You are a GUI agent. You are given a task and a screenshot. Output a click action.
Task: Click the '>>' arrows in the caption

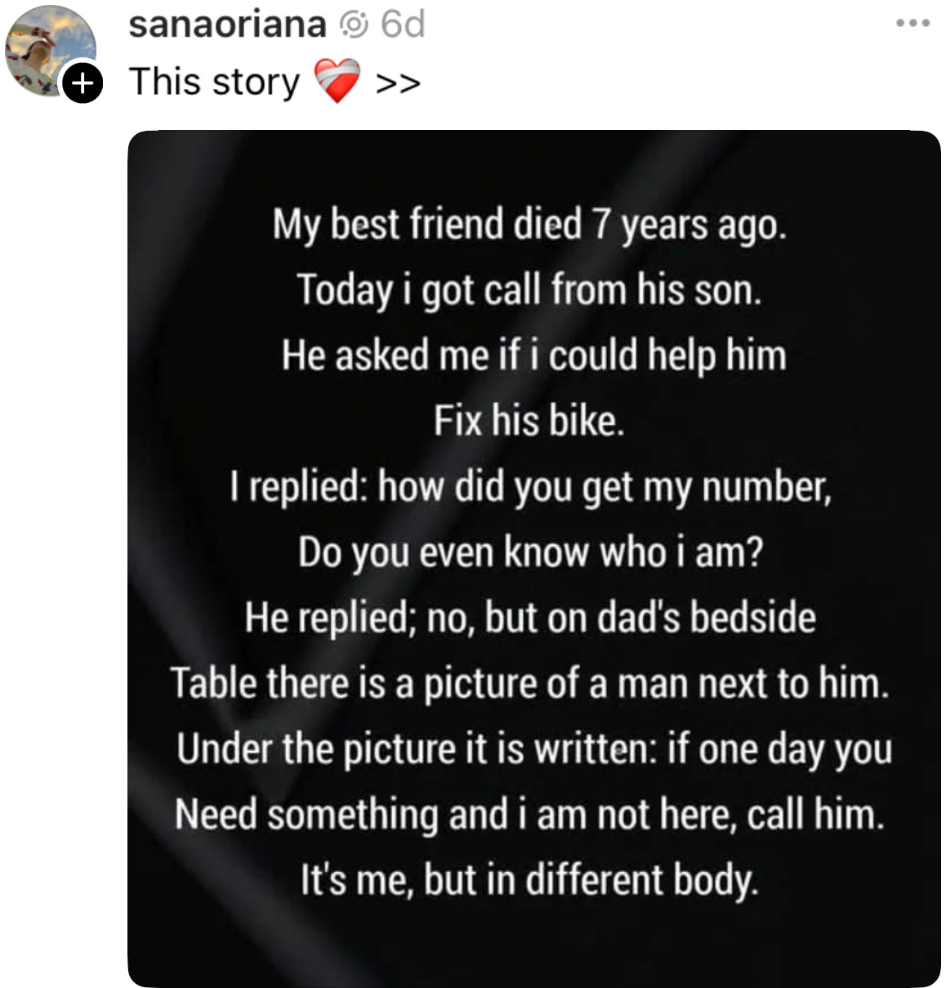click(x=398, y=83)
